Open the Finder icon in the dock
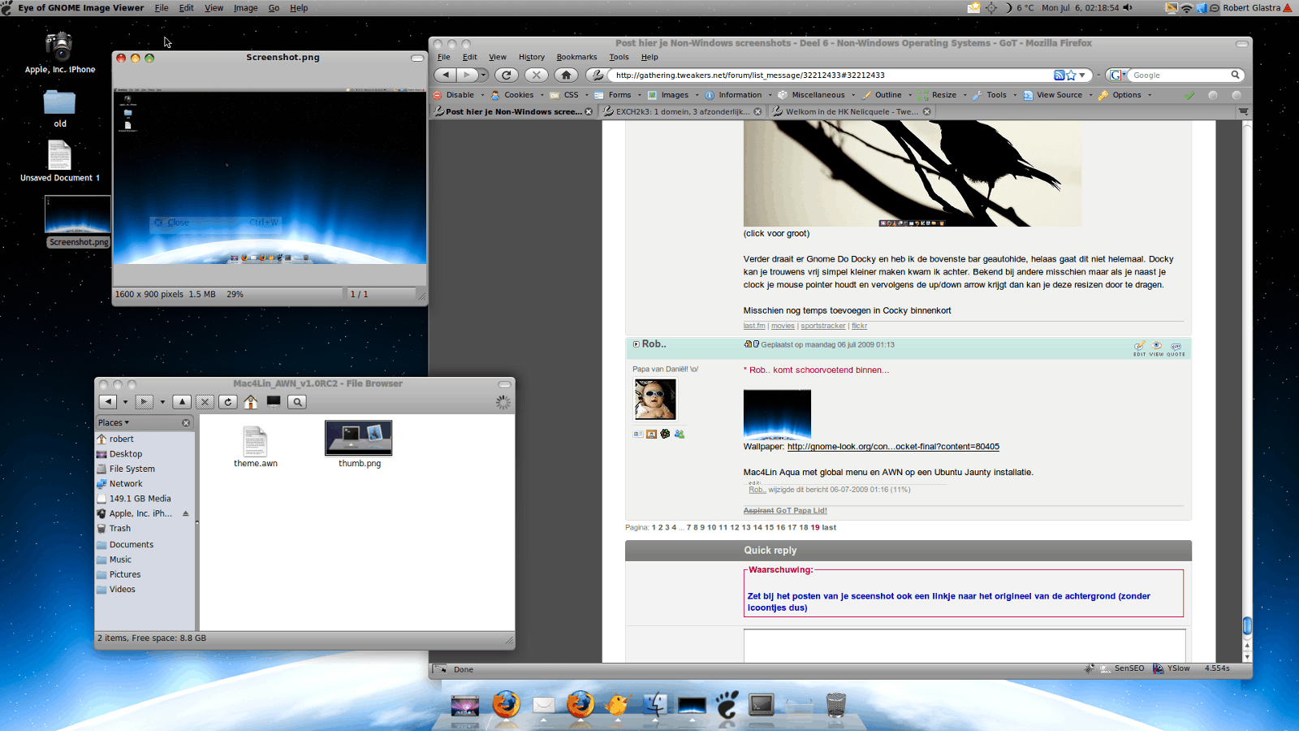The width and height of the screenshot is (1299, 731). [655, 703]
